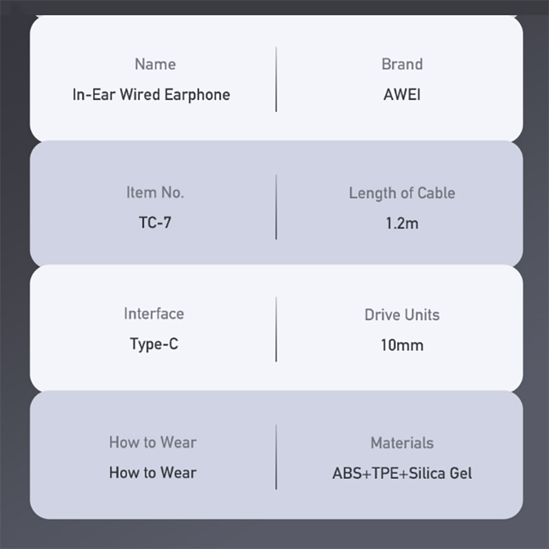549x549 pixels.
Task: Click the divider between Name and Brand
Action: coord(276,79)
